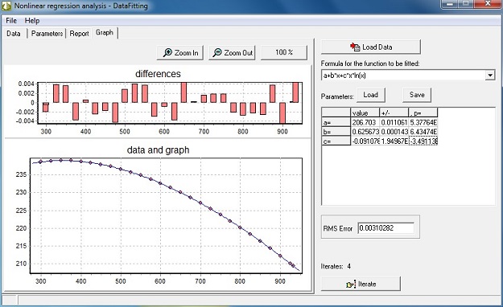Select the value cell -0.091078 for c
The height and width of the screenshot is (307, 503).
365,141
